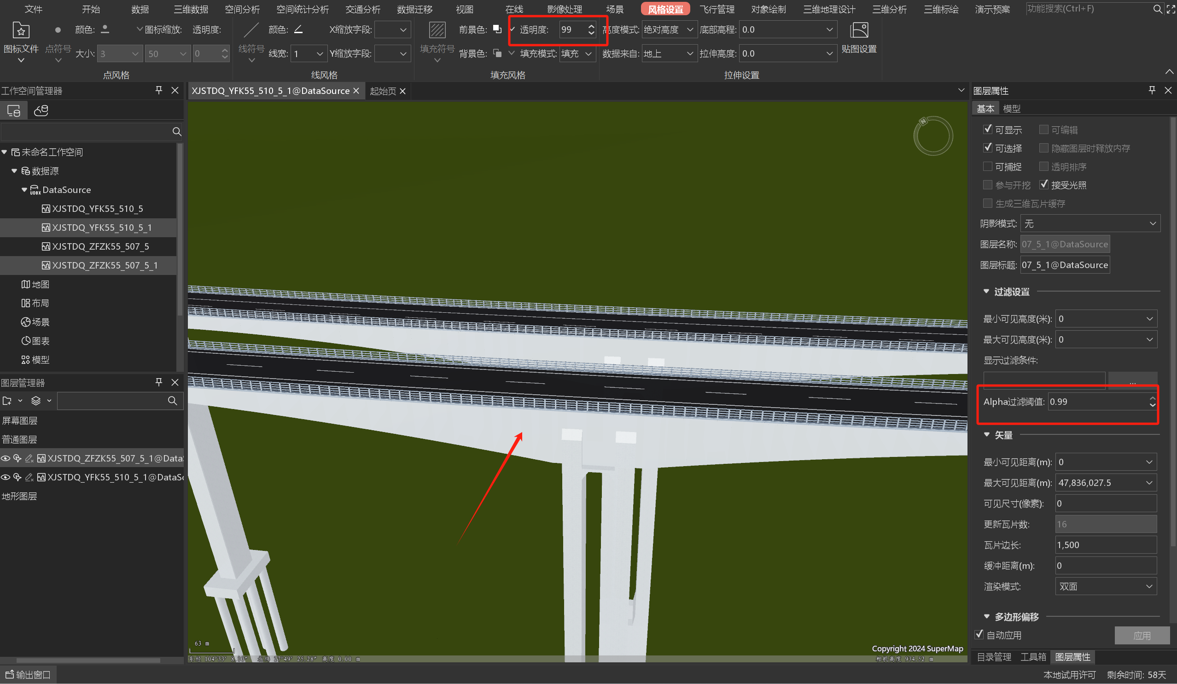Open the 填充模式 dropdown
This screenshot has height=684, width=1177.
click(x=577, y=54)
